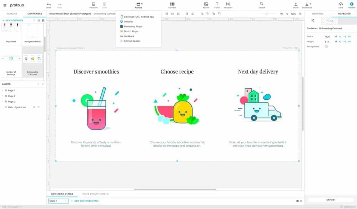Select the delivery truck illustration on canvas
Screen dimensions: 357x209
coord(258,105)
